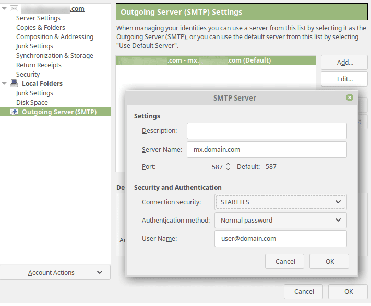The image size is (371, 306).
Task: Click the Outgoing Server (SMTP) icon
Action: coord(14,112)
